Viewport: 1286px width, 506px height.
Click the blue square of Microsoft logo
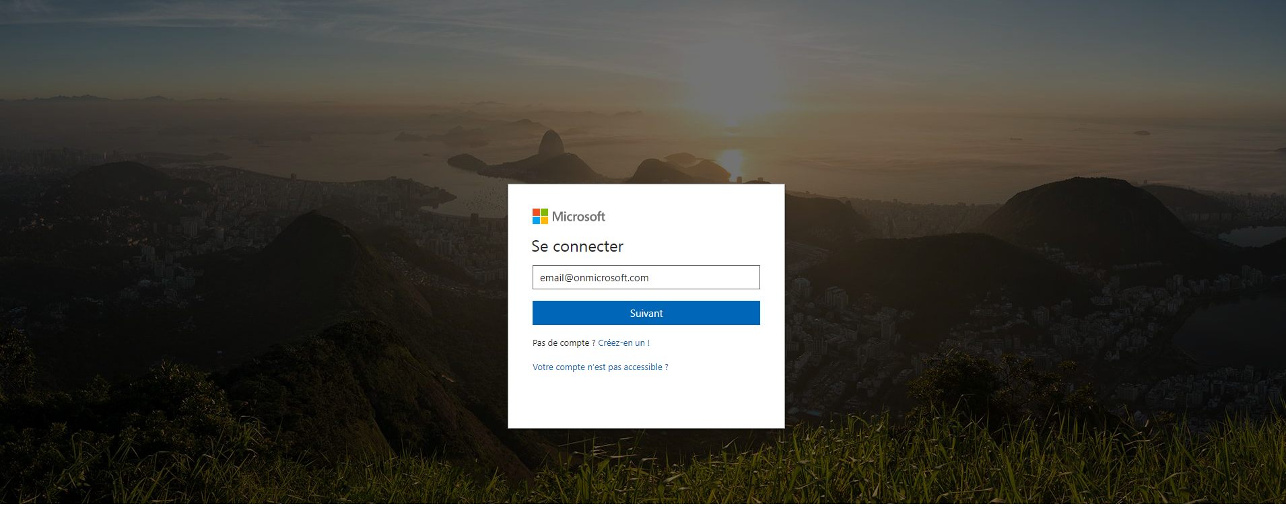[536, 220]
